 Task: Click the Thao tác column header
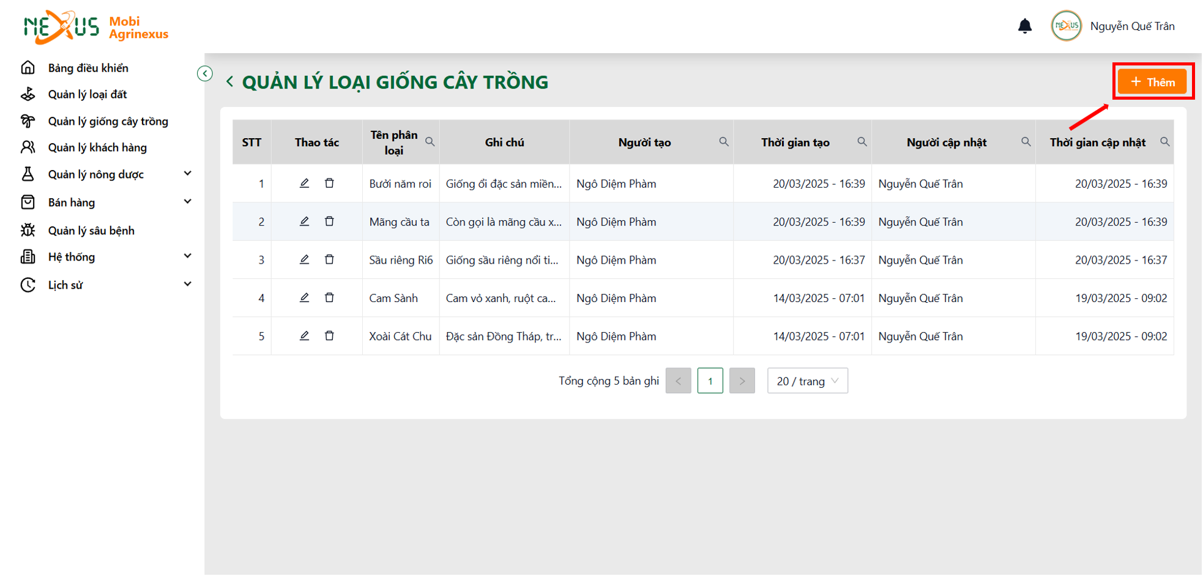click(317, 142)
